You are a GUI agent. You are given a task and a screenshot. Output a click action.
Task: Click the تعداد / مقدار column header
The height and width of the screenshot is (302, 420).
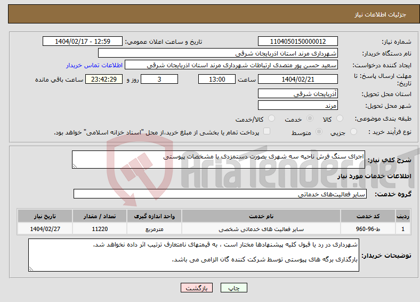(100, 216)
